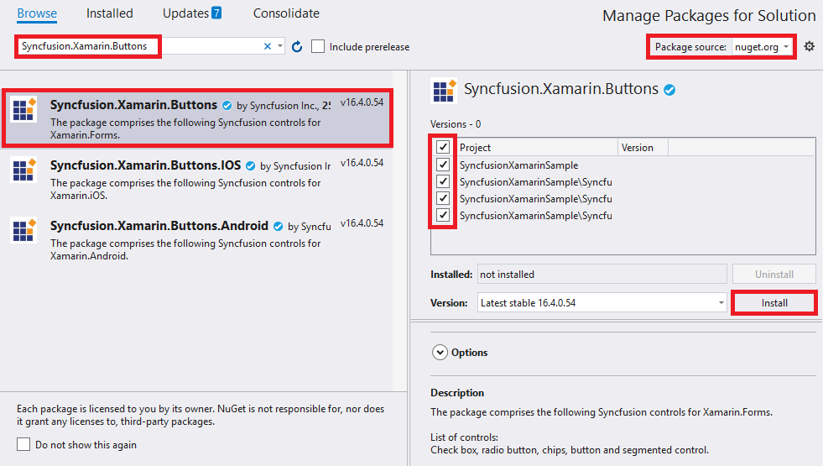Click verified badge on Buttons.Android package
This screenshot has width=823, height=466.
click(x=279, y=227)
